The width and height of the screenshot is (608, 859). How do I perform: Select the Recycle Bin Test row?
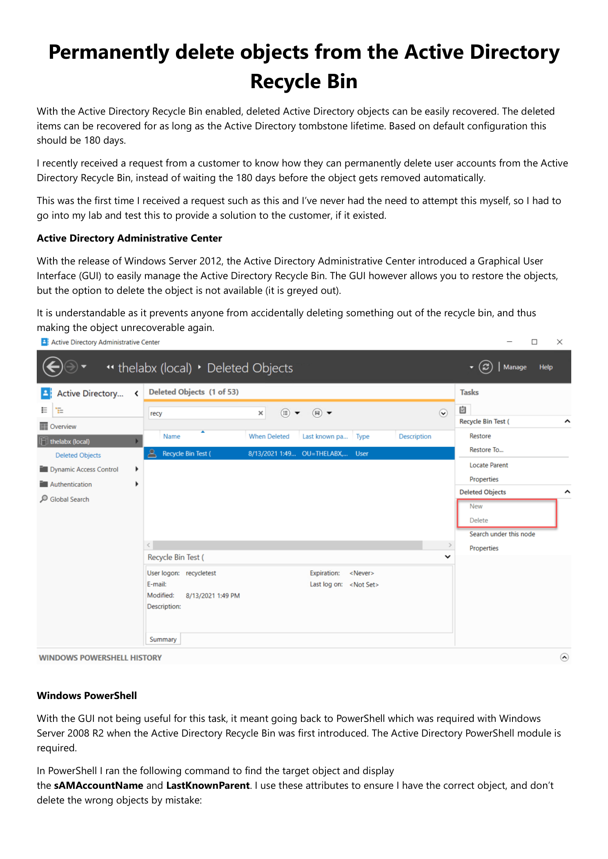pos(299,453)
